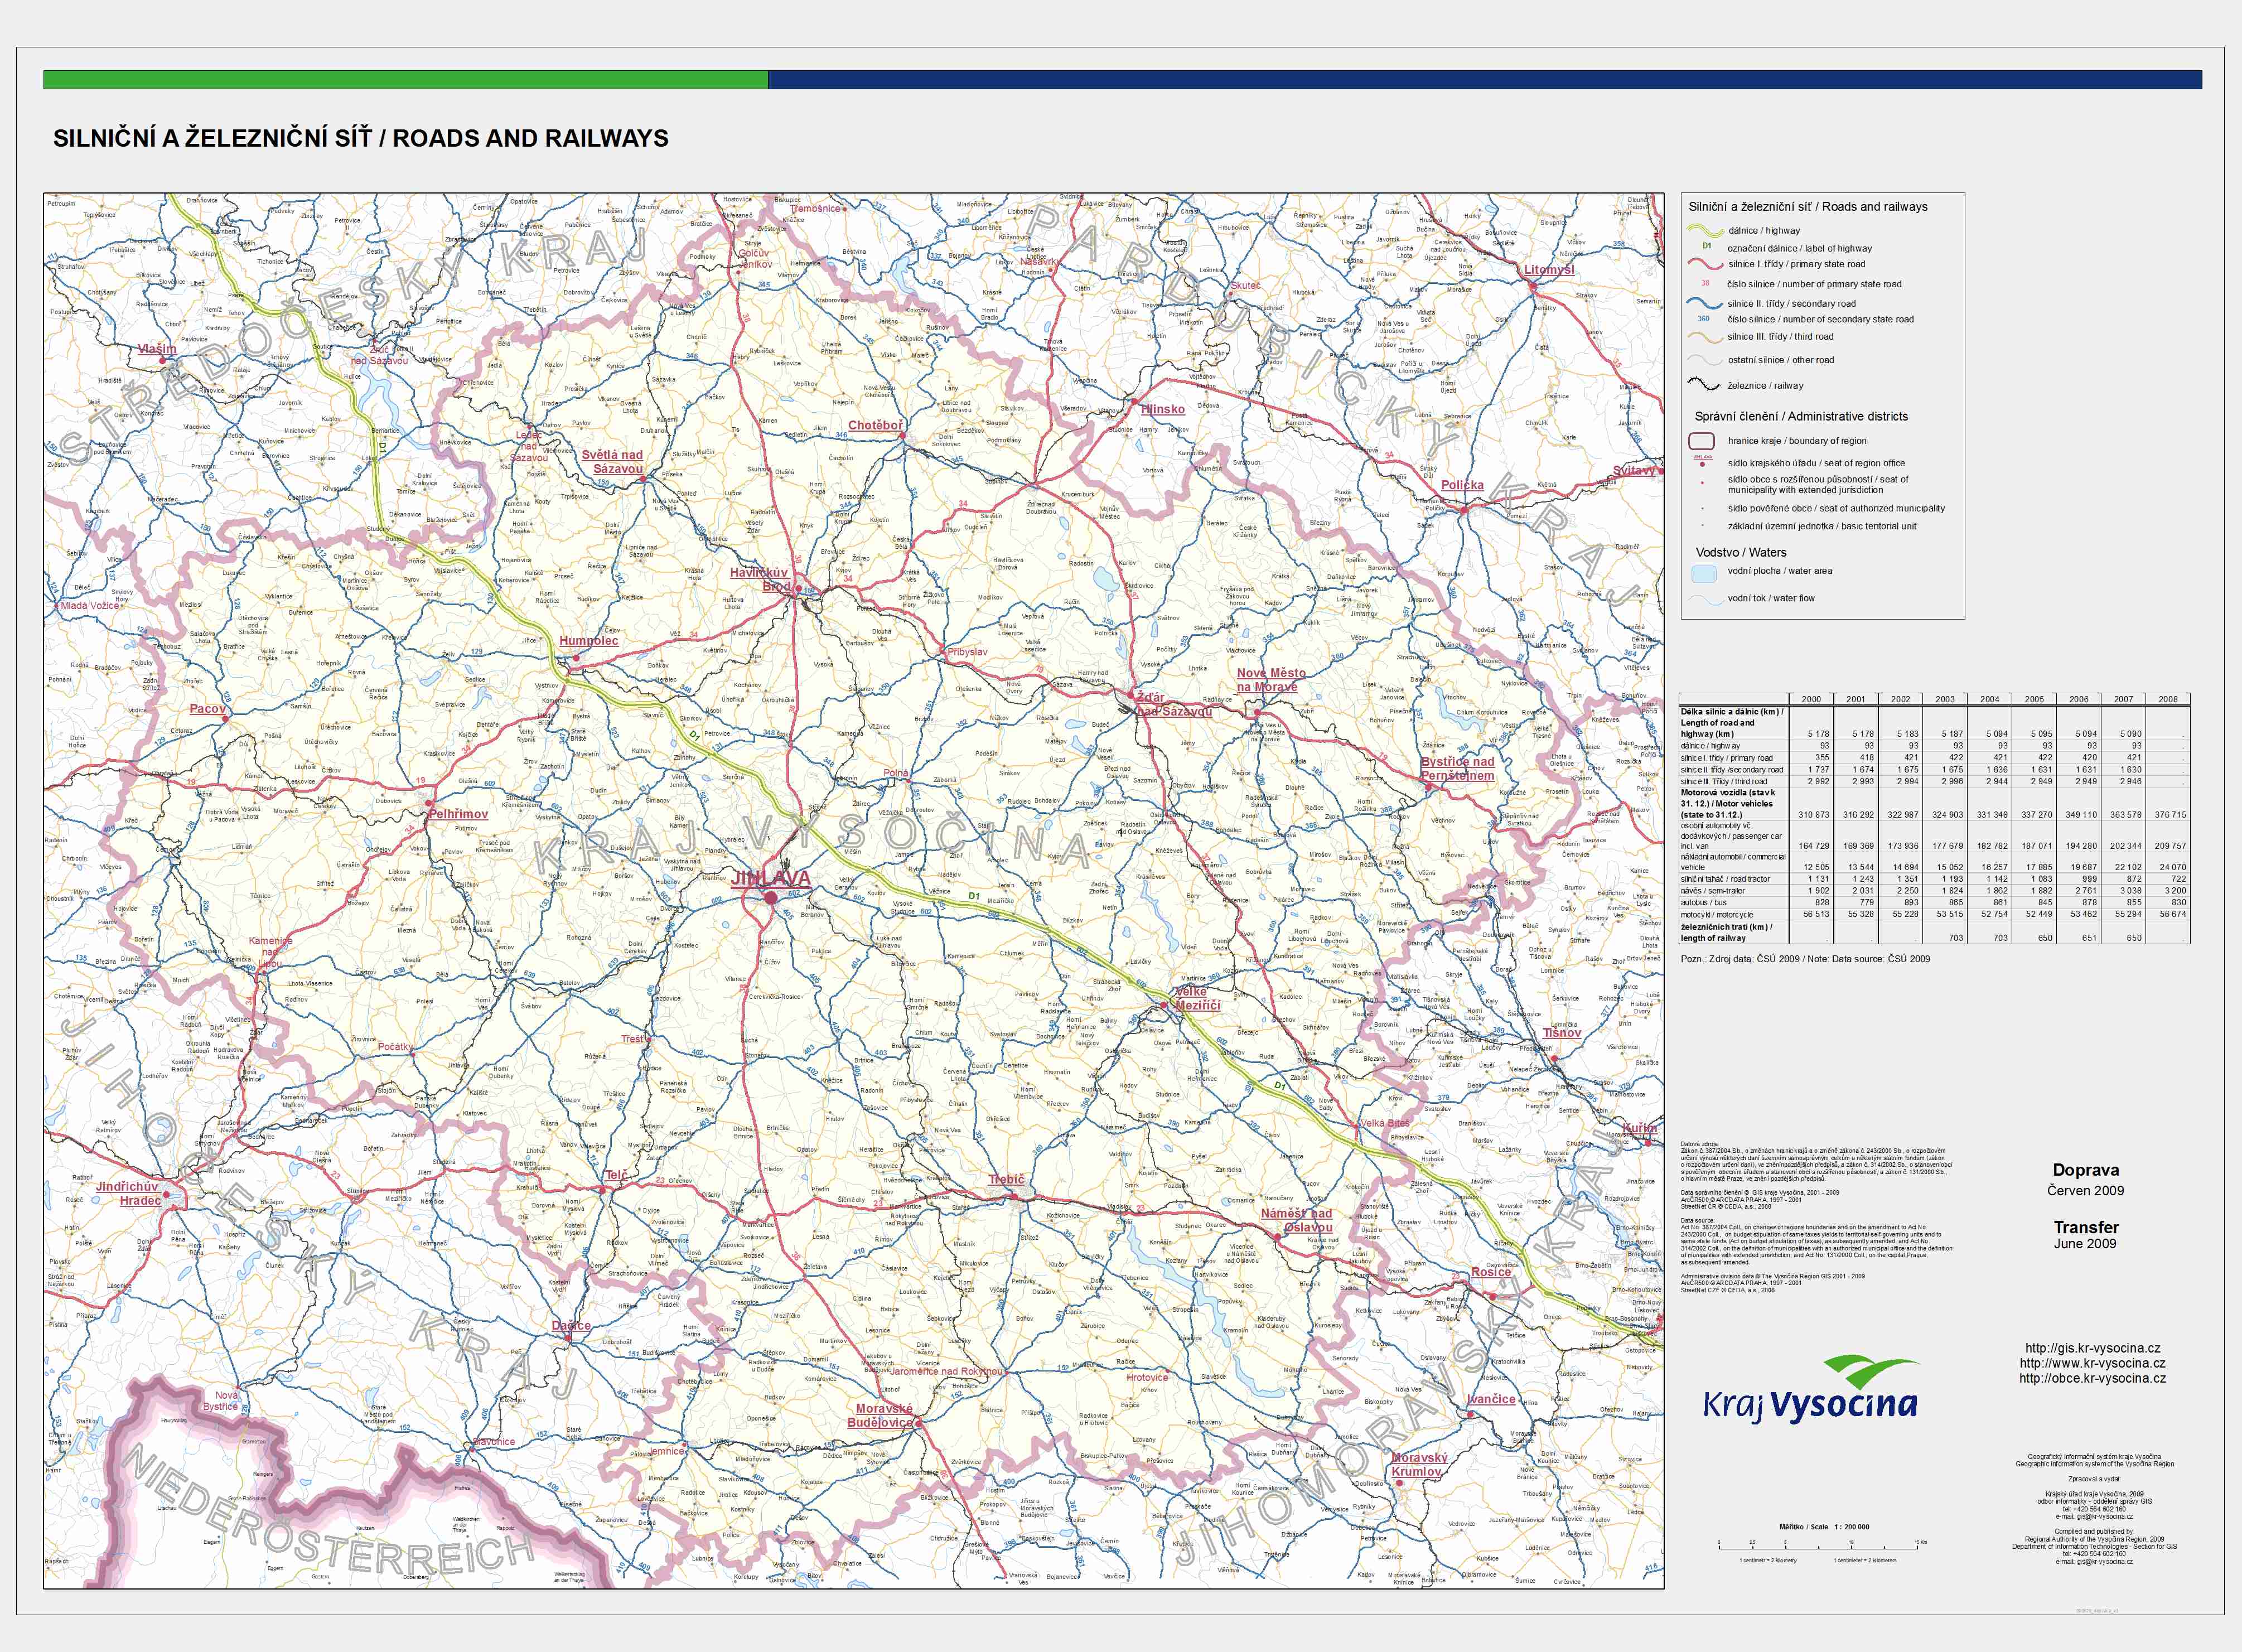Select the Velké Meziříčí label
The image size is (2242, 1652).
[x=1197, y=998]
